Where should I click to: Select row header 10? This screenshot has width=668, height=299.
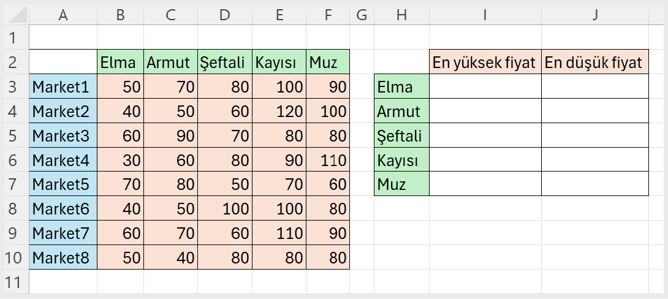pos(13,258)
